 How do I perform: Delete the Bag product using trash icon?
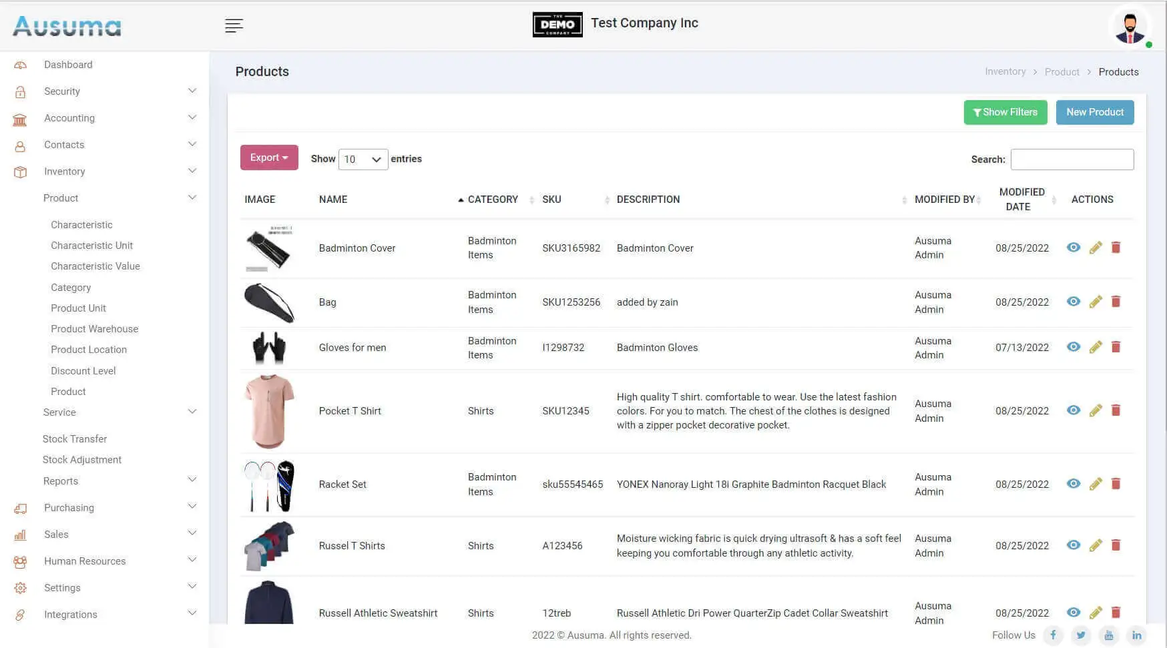[x=1116, y=302]
